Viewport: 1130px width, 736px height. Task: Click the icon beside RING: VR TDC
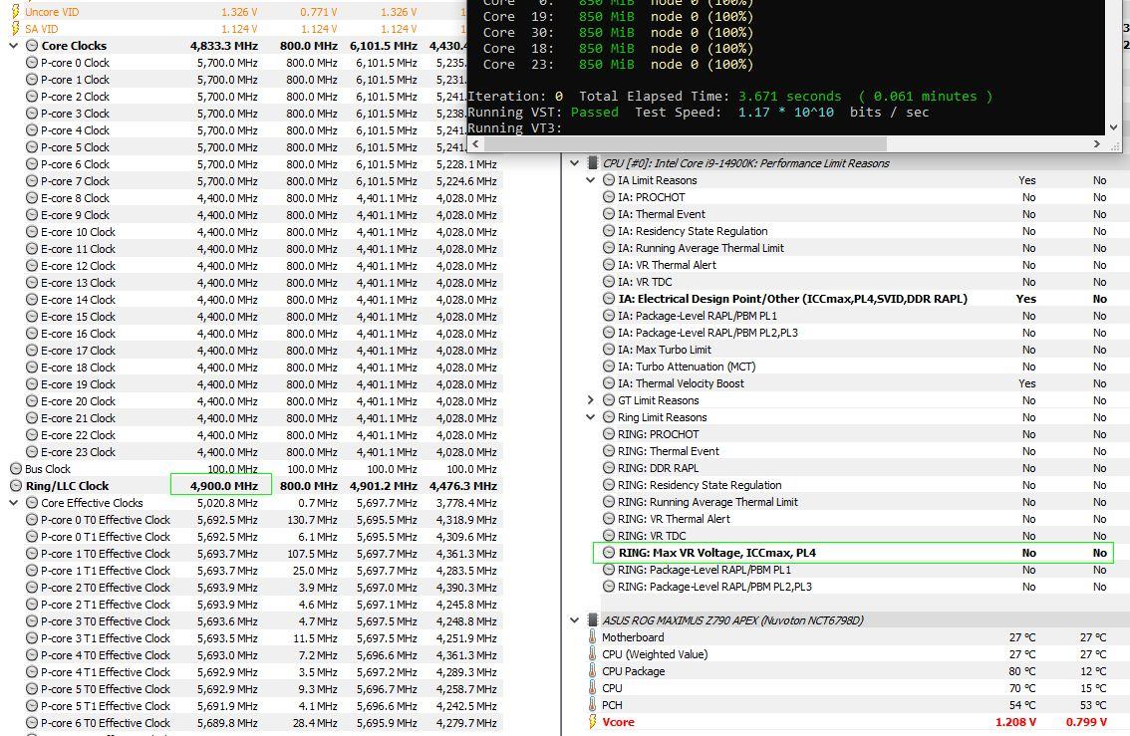609,536
